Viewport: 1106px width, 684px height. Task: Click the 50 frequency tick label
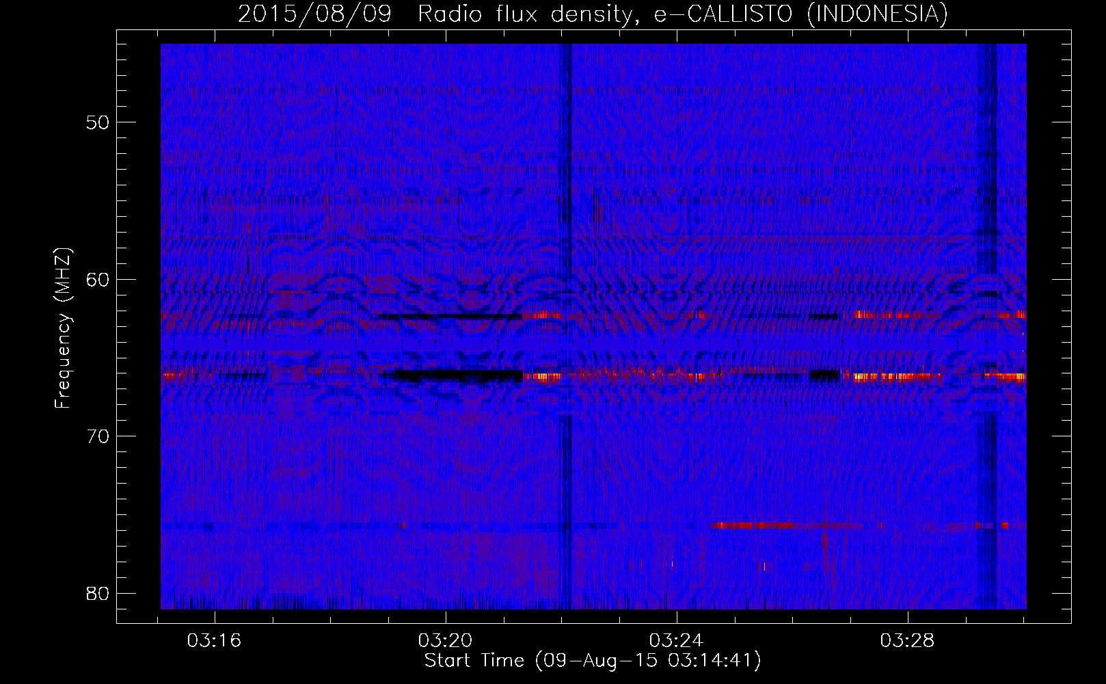98,122
